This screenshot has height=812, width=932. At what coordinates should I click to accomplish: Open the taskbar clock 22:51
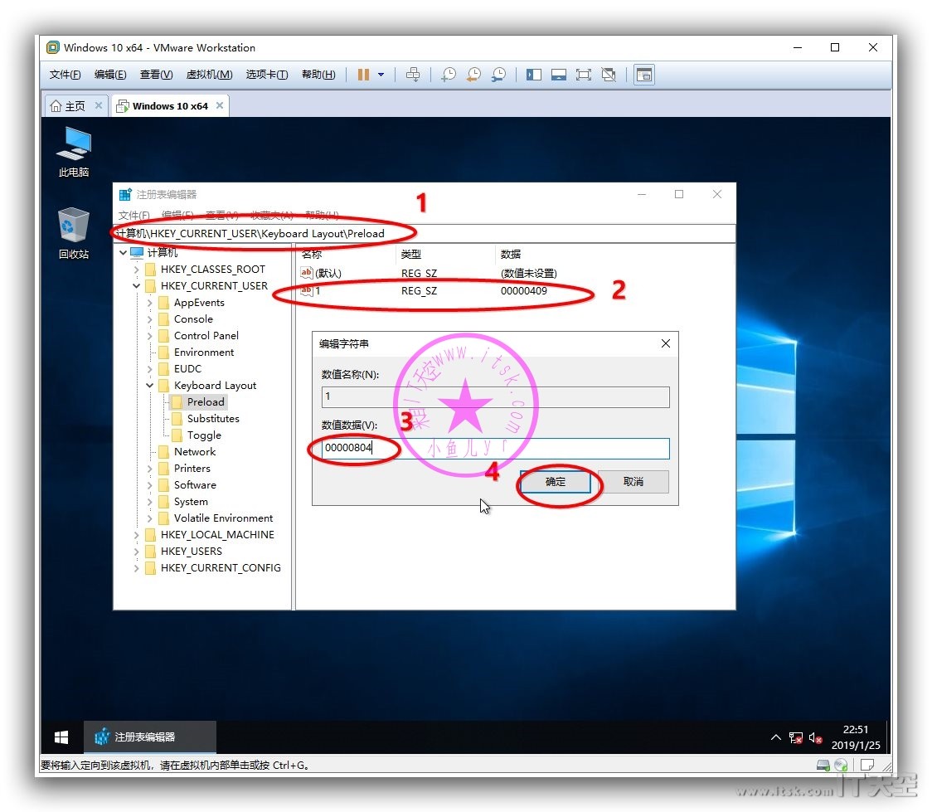pyautogui.click(x=856, y=737)
